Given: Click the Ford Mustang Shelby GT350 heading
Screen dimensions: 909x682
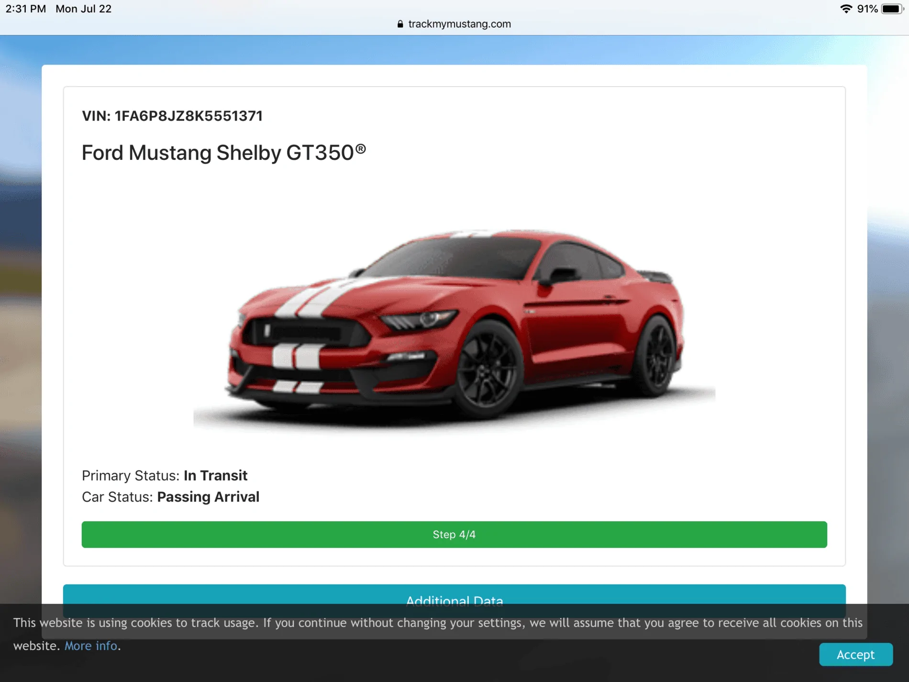Looking at the screenshot, I should pos(224,153).
